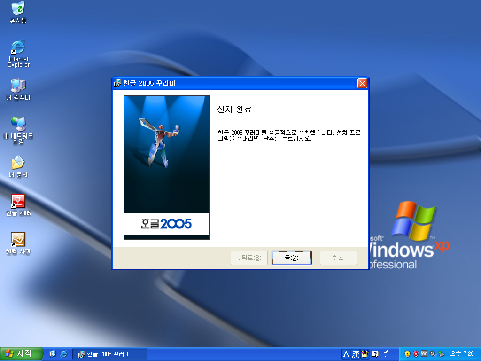Screen dimensions: 481x361
Task: Click the VMware tools tray icon
Action: (x=424, y=354)
